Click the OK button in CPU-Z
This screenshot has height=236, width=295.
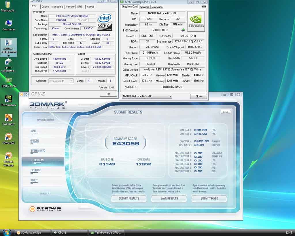point(108,94)
